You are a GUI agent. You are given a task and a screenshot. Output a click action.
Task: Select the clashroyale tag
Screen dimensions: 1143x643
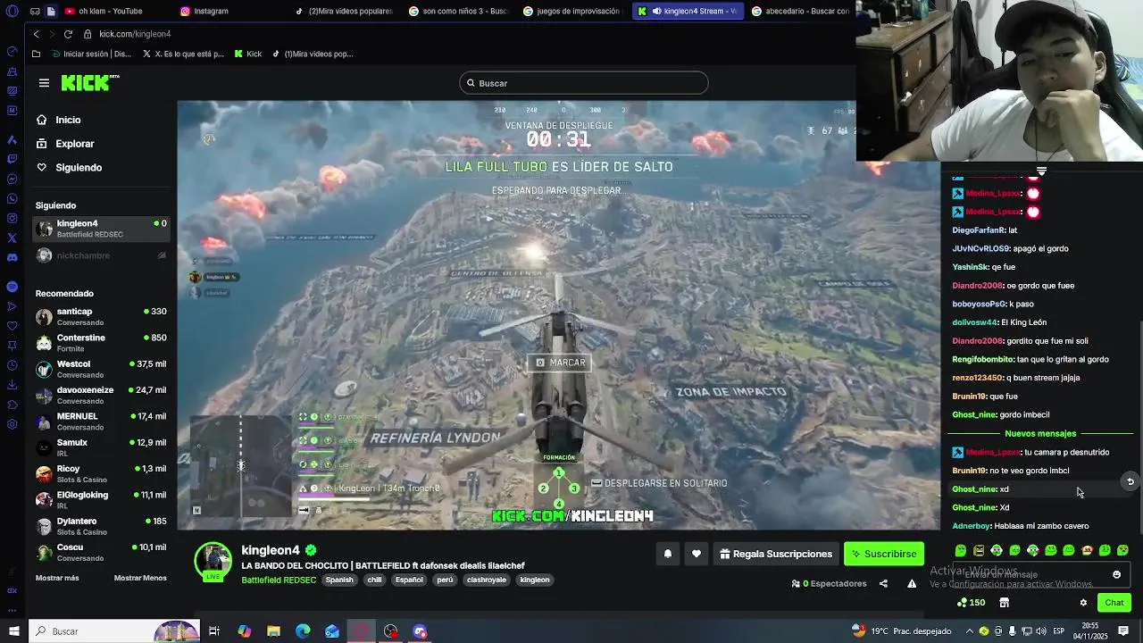coord(487,580)
